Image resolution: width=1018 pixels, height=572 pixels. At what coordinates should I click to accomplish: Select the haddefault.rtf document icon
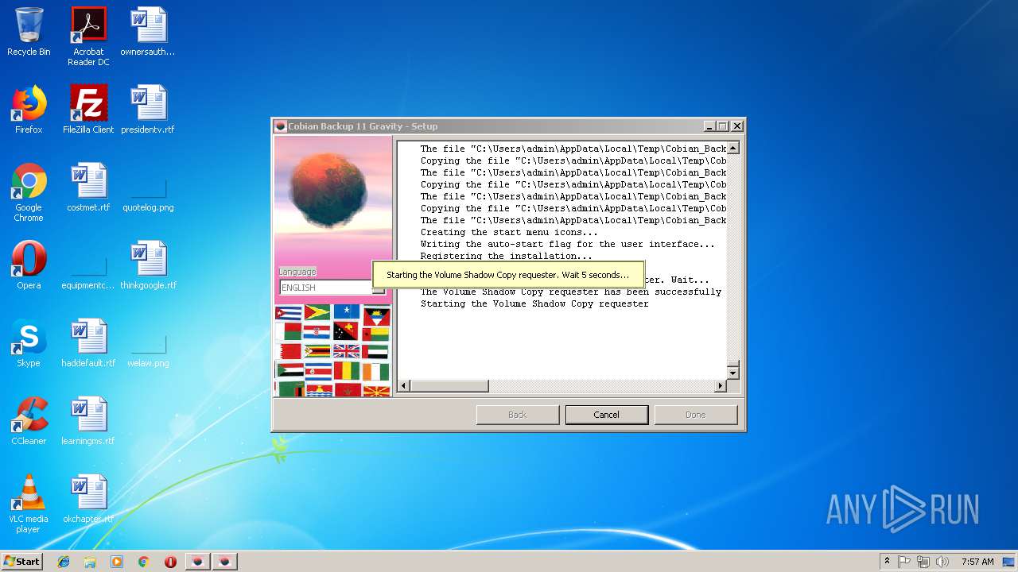point(88,343)
